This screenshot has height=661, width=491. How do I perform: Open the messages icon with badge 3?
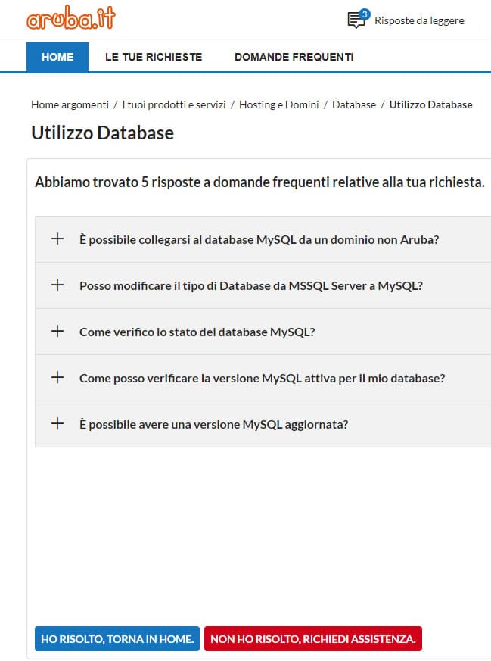pyautogui.click(x=356, y=20)
